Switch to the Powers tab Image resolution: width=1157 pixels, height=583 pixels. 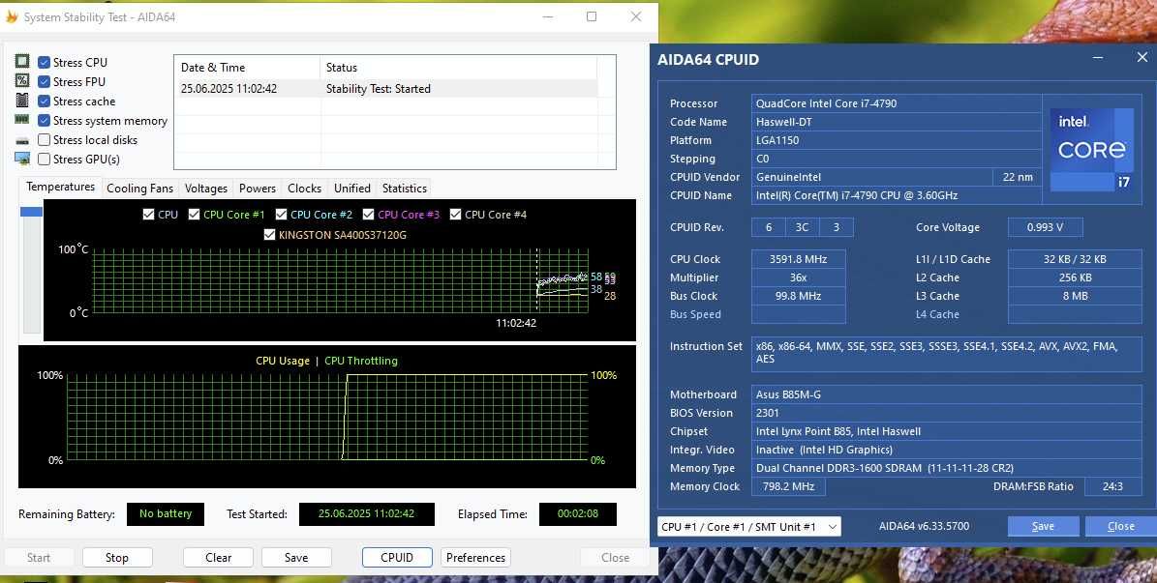tap(258, 188)
